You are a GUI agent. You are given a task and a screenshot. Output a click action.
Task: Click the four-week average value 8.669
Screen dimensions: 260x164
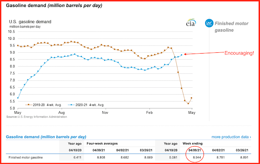point(148,158)
